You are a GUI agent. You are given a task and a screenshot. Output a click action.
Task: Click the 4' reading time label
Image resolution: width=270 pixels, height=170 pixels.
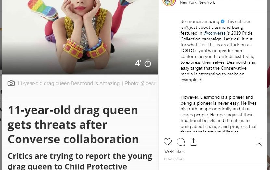click(x=138, y=63)
